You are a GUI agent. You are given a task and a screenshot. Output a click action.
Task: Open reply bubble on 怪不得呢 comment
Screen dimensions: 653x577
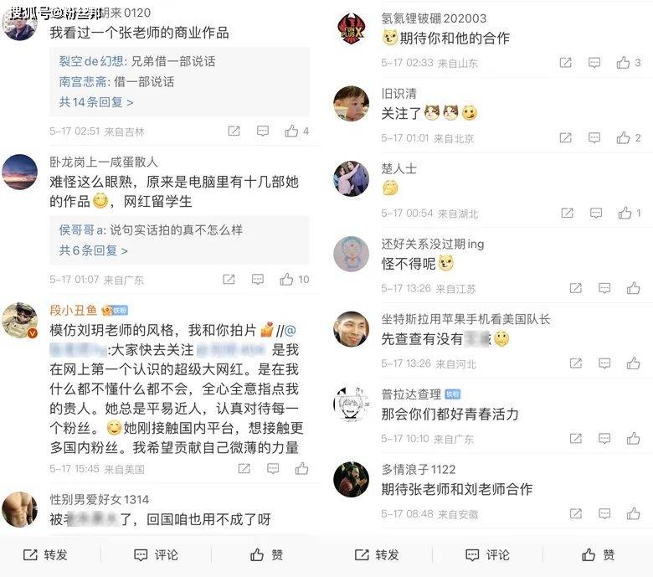604,288
